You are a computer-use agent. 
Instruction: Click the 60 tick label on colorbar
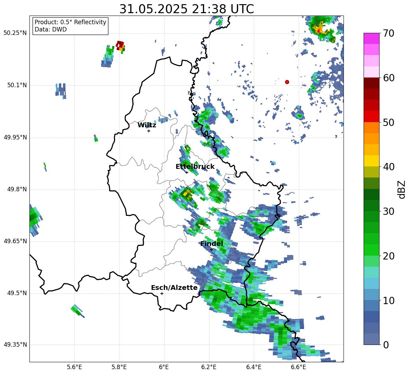click(x=389, y=78)
